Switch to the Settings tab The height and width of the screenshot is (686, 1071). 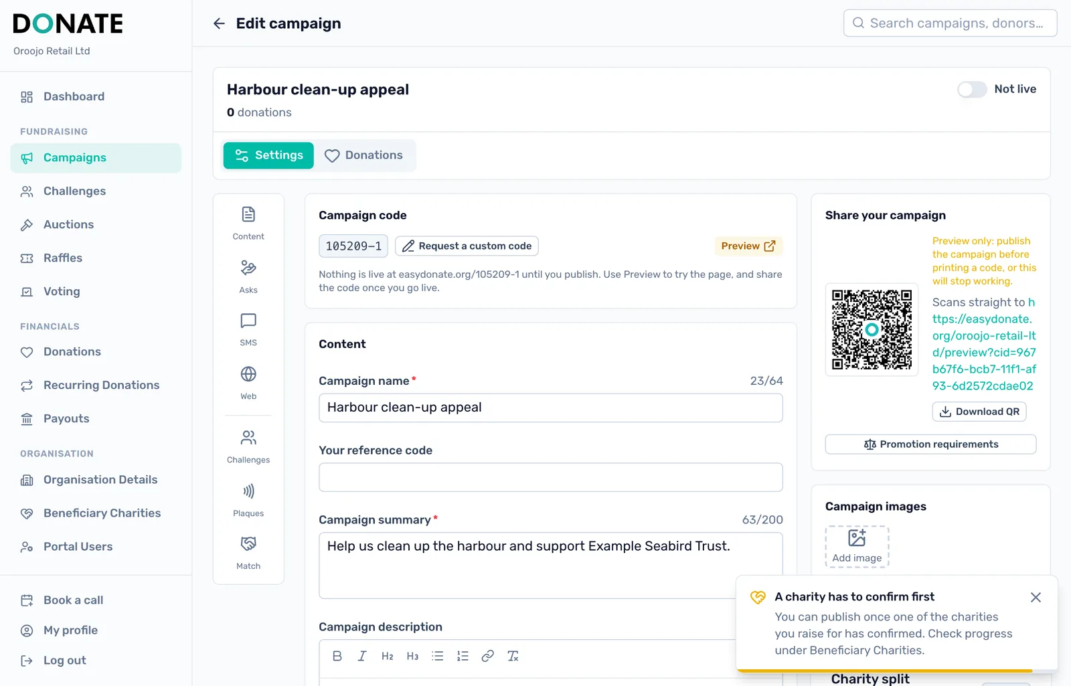point(268,155)
